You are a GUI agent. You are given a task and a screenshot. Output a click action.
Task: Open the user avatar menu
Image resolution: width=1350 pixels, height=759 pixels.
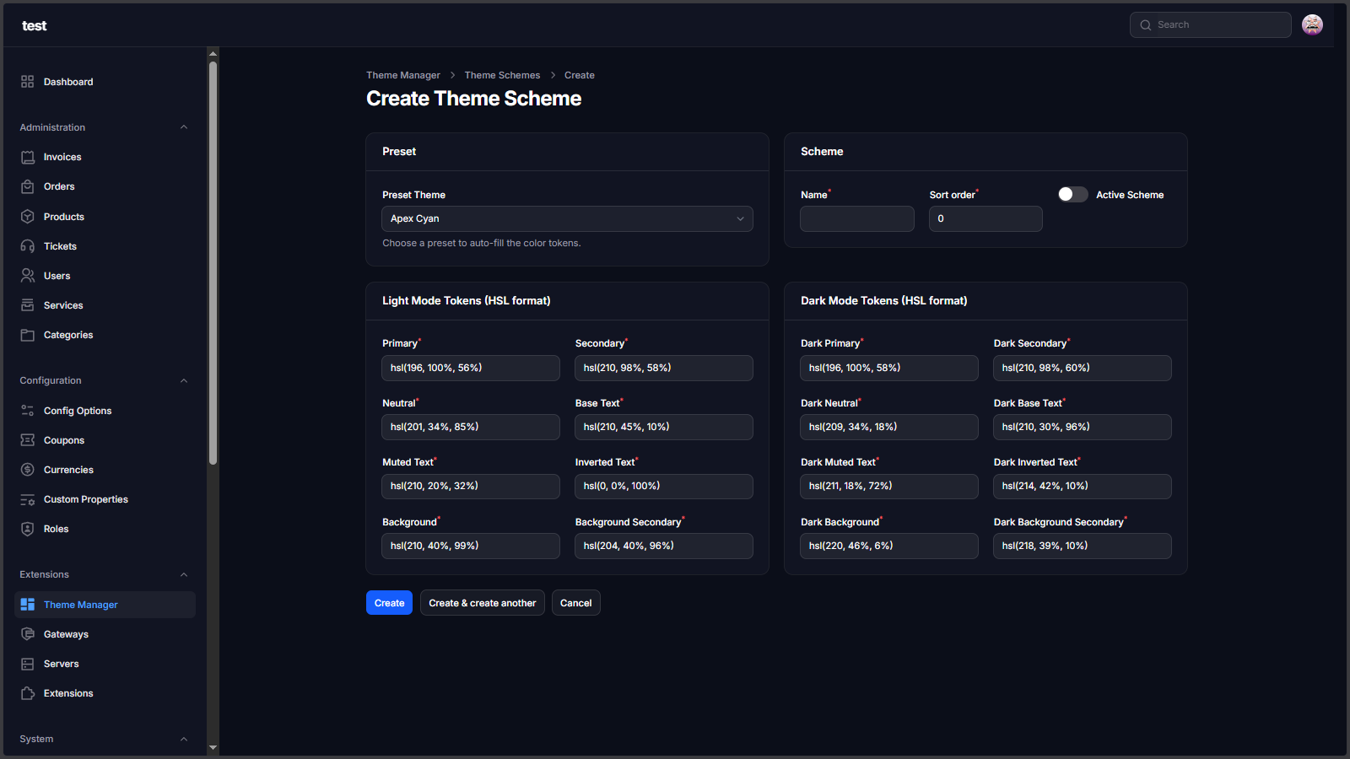point(1312,25)
